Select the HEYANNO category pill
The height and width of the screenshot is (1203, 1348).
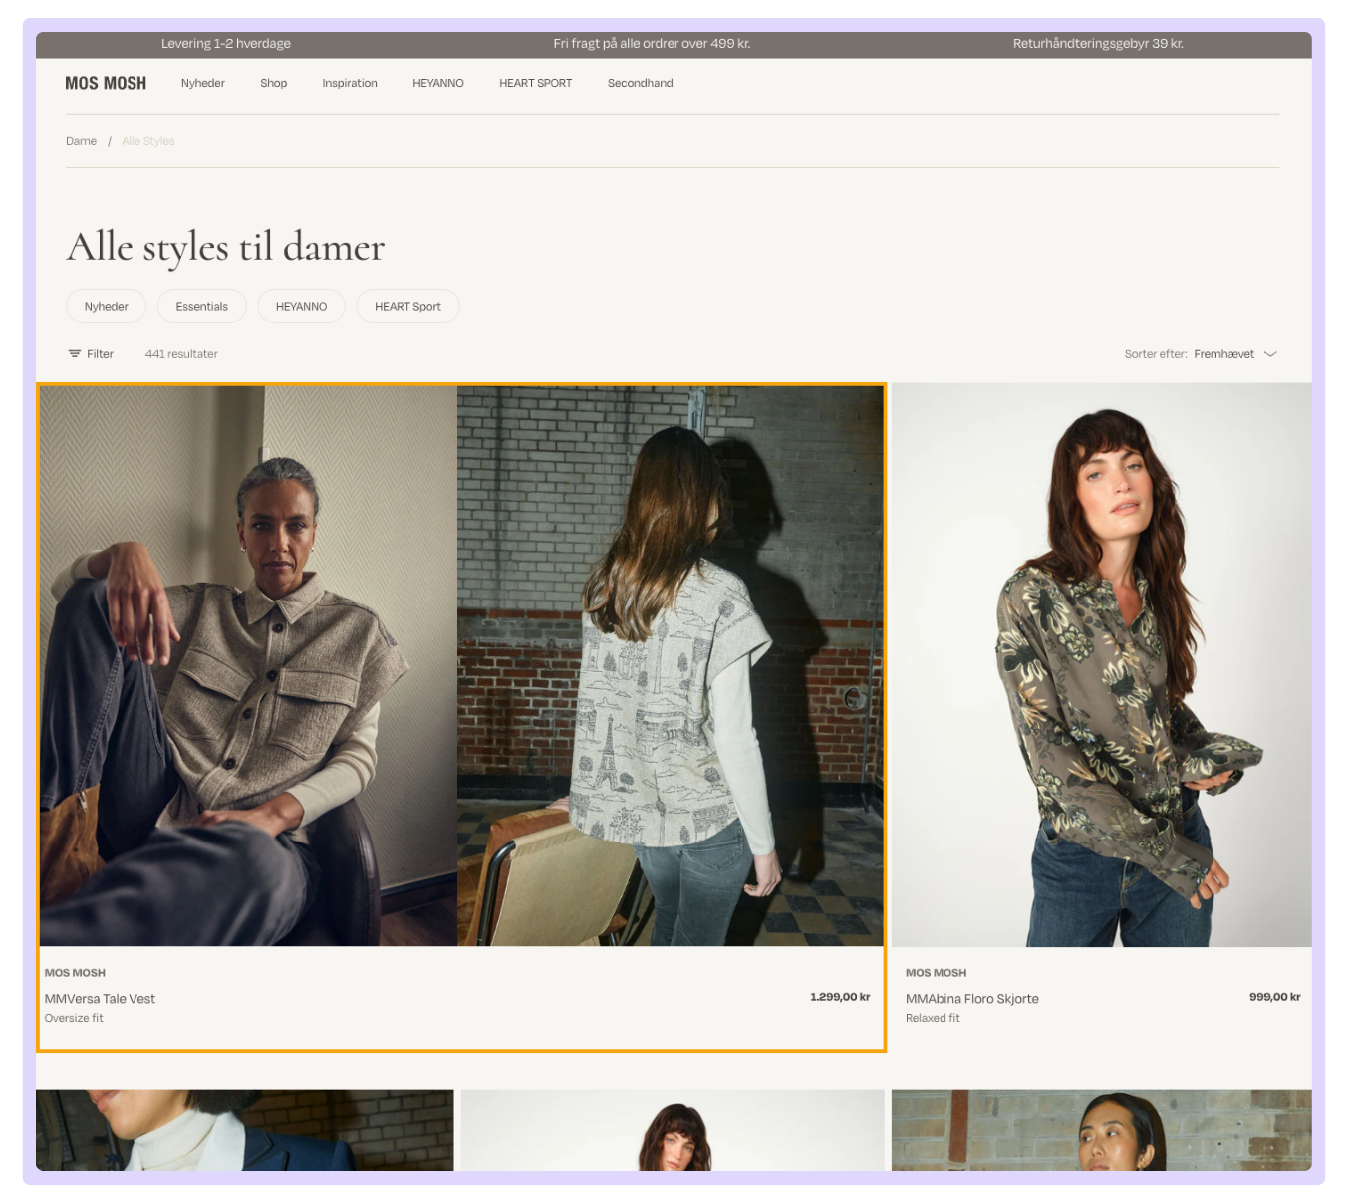click(301, 307)
